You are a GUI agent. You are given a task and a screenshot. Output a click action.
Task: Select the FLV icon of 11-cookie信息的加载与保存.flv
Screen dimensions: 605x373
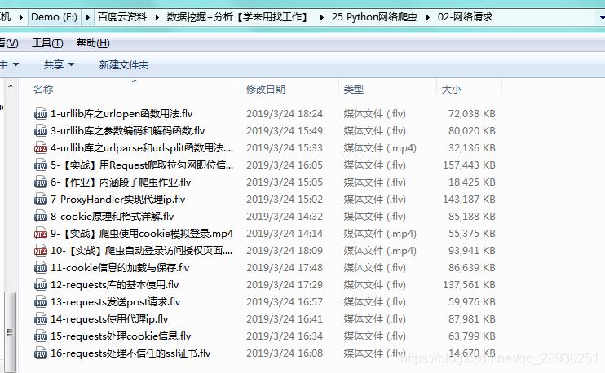tap(41, 267)
